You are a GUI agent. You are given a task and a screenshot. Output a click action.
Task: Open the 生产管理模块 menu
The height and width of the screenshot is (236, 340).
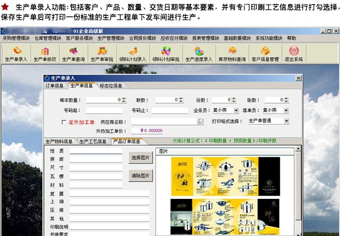111,38
